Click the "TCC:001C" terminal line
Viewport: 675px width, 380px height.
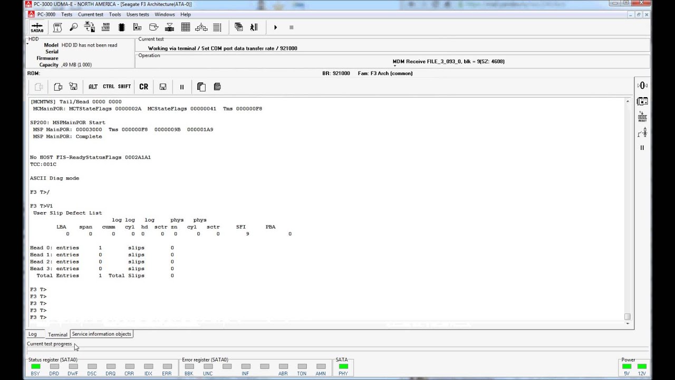[43, 164]
